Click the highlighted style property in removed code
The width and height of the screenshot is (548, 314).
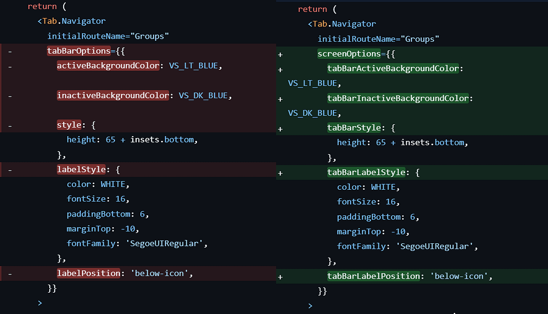click(69, 125)
